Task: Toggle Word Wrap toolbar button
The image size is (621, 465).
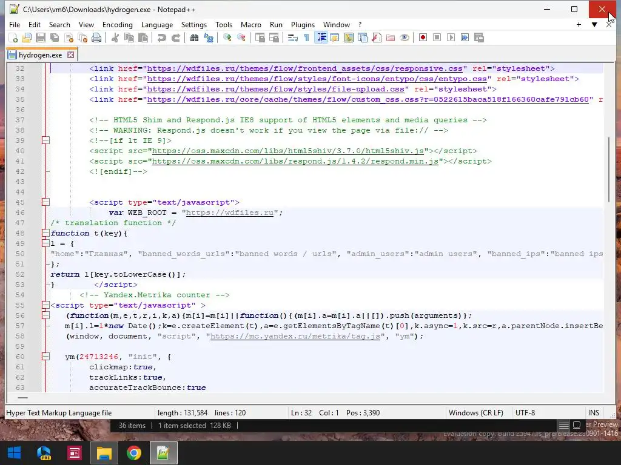Action: coord(293,38)
